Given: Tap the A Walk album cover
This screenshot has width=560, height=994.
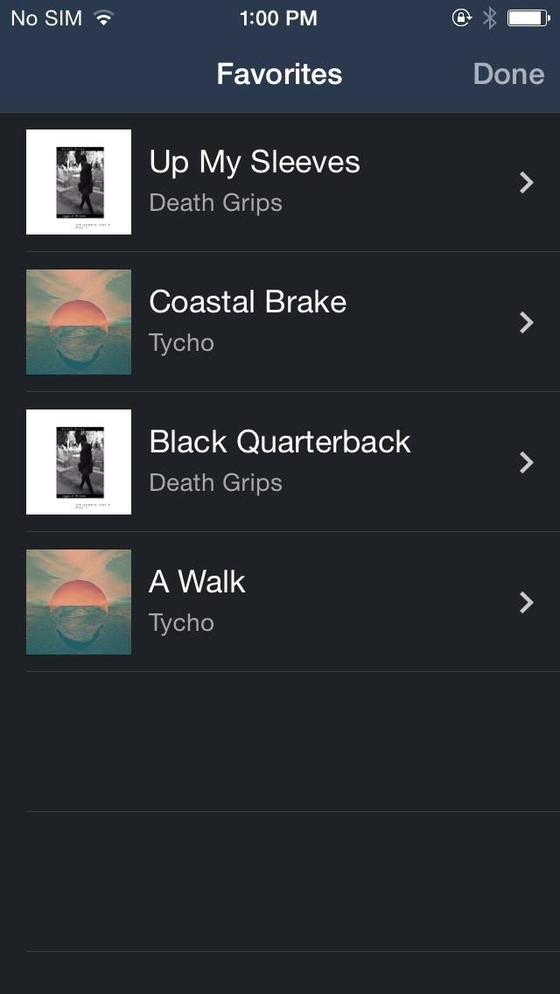Looking at the screenshot, I should (x=79, y=602).
